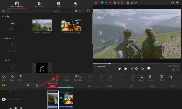Click the Add Picture plus button
This screenshot has height=109, width=182.
13,45
